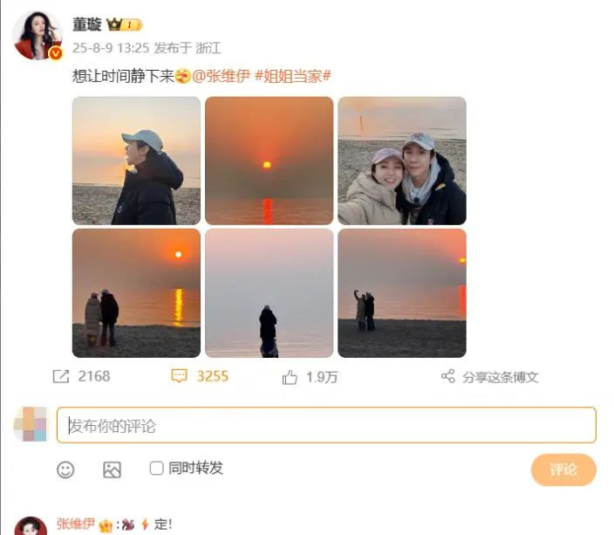The width and height of the screenshot is (614, 535).
Task: Check the 同时转发 checkbox
Action: click(x=156, y=468)
